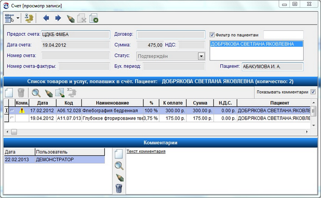Viewport: 321px width, 198px height.
Task: Open the list view selector icon in toolbar
Action: (10, 18)
